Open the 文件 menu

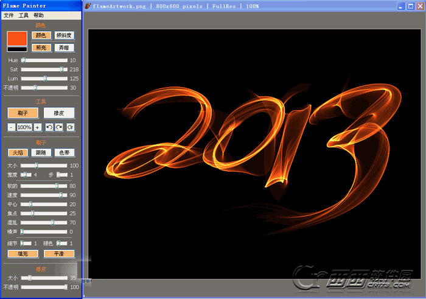[9, 15]
